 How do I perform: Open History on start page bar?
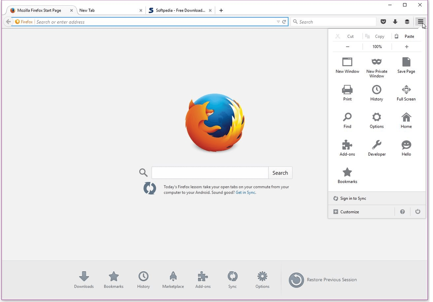coord(143,280)
